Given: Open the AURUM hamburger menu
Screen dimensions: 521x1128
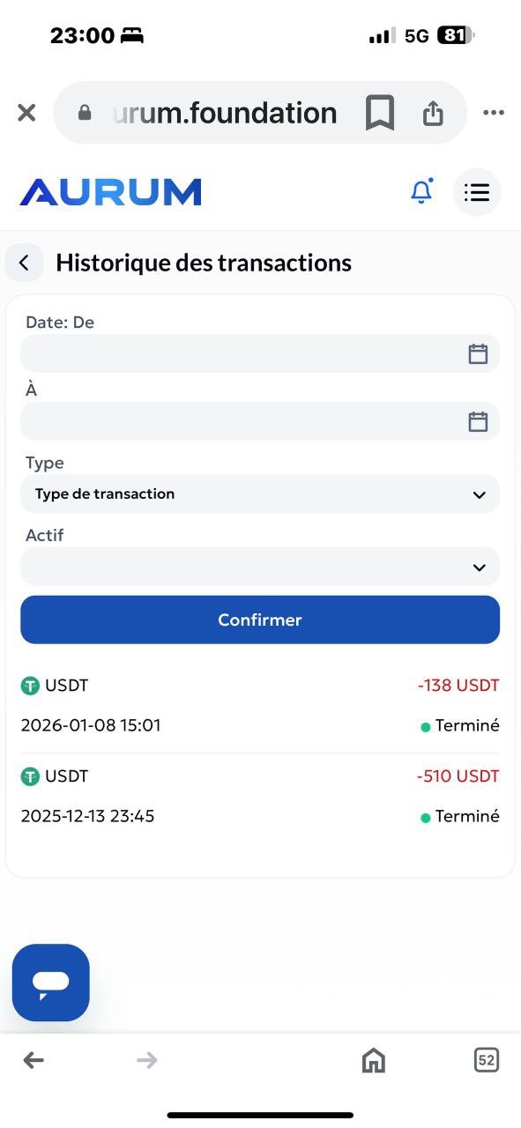Looking at the screenshot, I should pos(477,191).
